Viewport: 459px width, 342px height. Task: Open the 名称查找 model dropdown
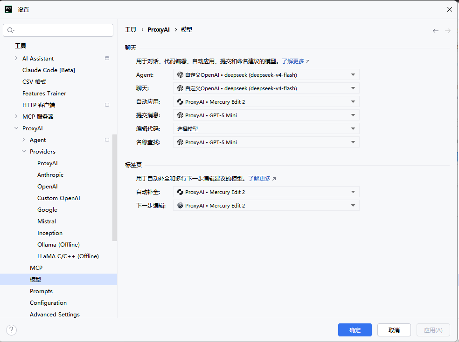coord(266,142)
